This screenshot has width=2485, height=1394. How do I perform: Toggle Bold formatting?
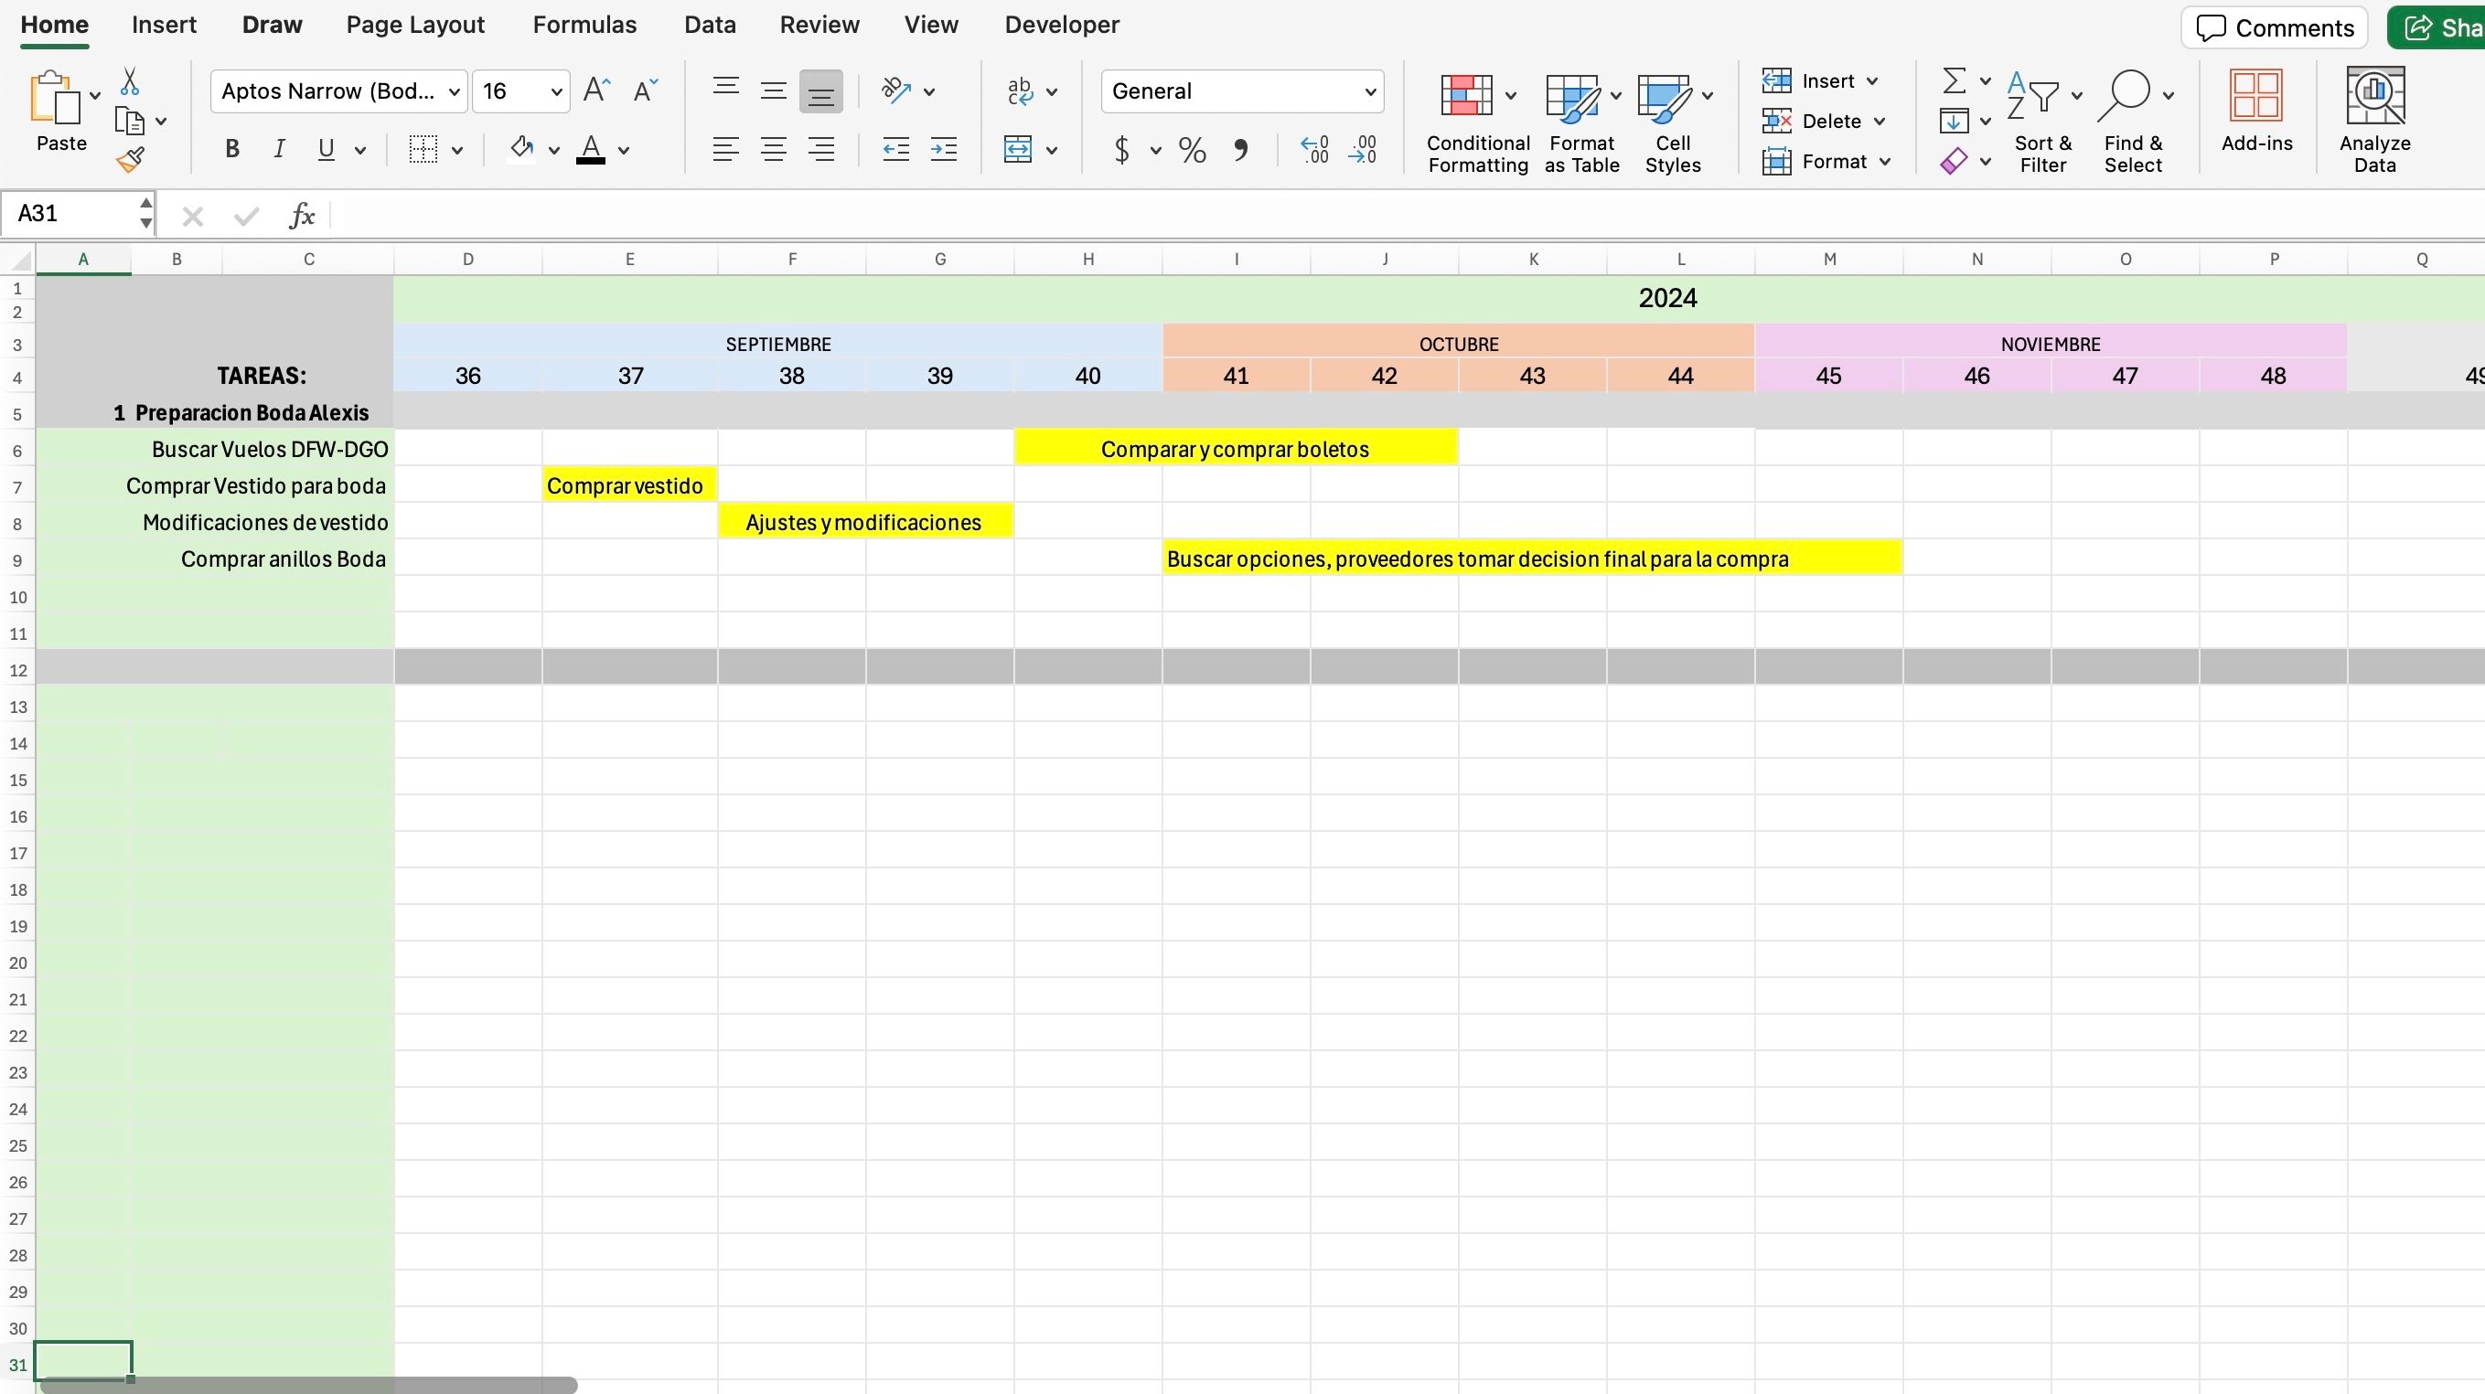click(231, 148)
